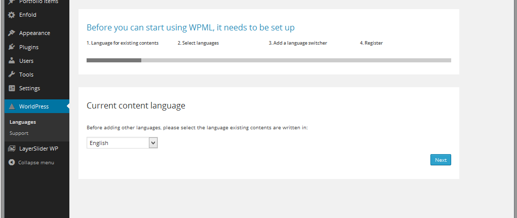
Task: Select the English content language combo box
Action: click(122, 143)
